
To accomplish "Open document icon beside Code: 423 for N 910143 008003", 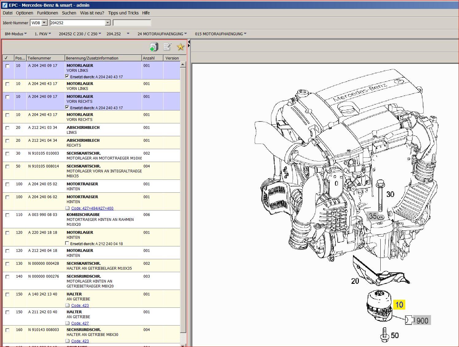I will tap(68, 341).
